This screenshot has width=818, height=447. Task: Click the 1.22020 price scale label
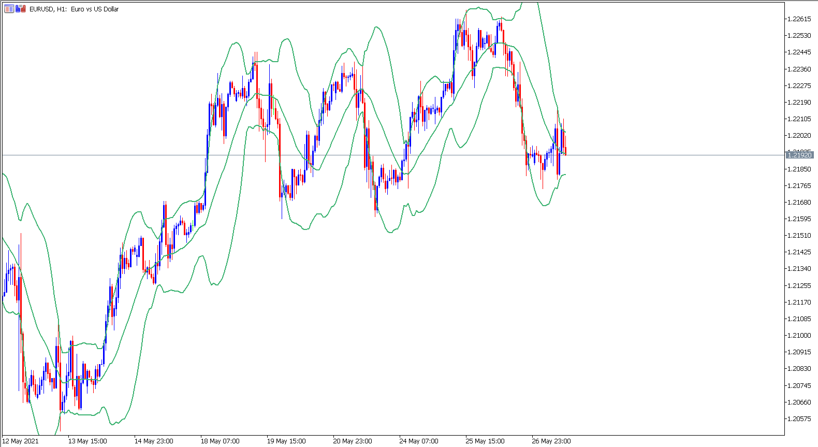[799, 135]
